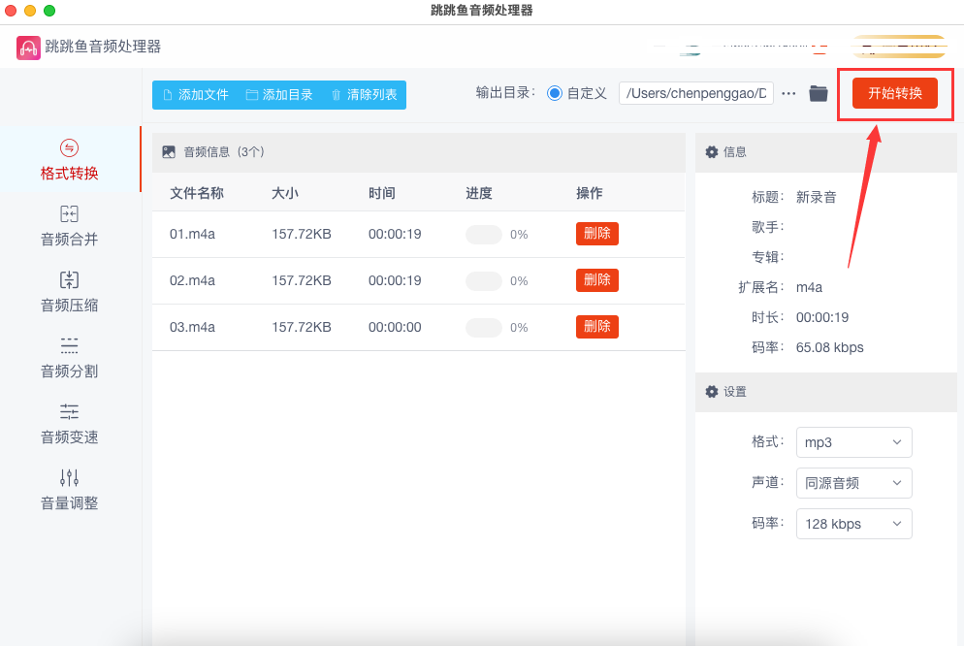This screenshot has width=964, height=646.
Task: Expand the 码率 dropdown showing 128 kbps
Action: click(853, 524)
